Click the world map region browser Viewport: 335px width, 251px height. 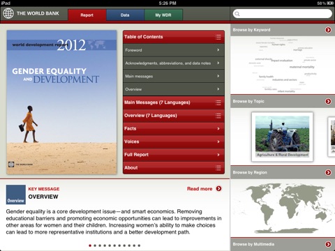pyautogui.click(x=283, y=208)
